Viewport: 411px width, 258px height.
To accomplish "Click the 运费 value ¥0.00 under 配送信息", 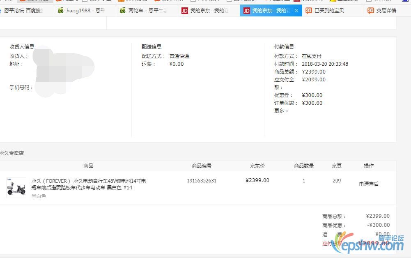I will point(177,64).
